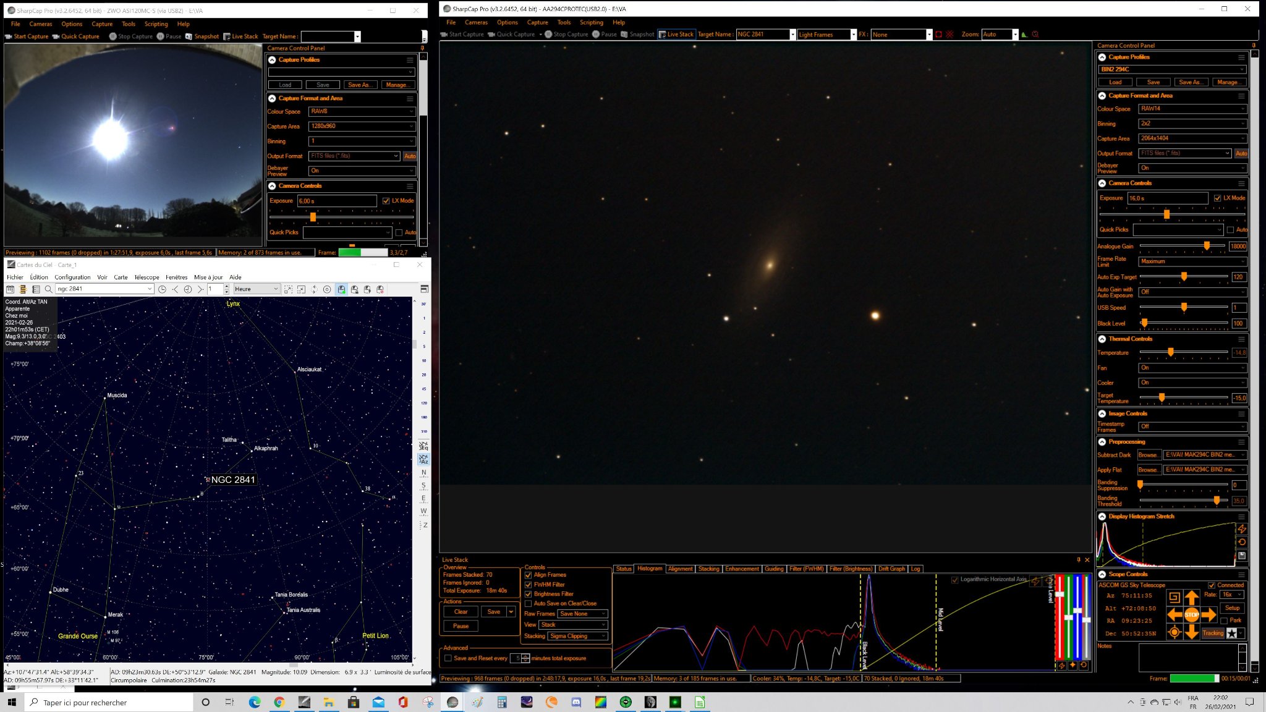The width and height of the screenshot is (1266, 712).
Task: Toggle the Align Frames checkbox
Action: [x=528, y=575]
